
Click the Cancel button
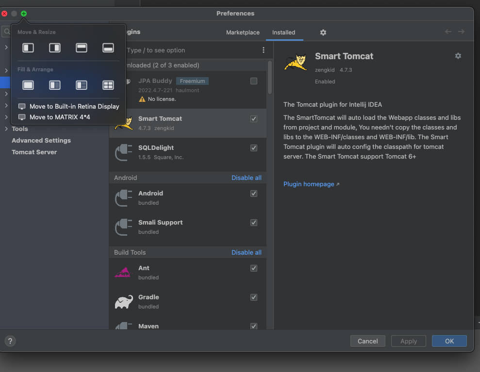368,341
